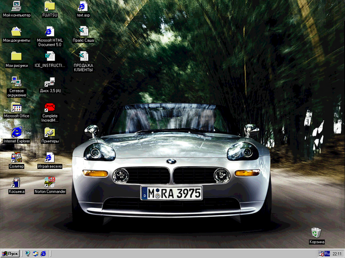345x258 pixels.
Task: Open the Прайс Саша Excel file
Action: (83, 31)
